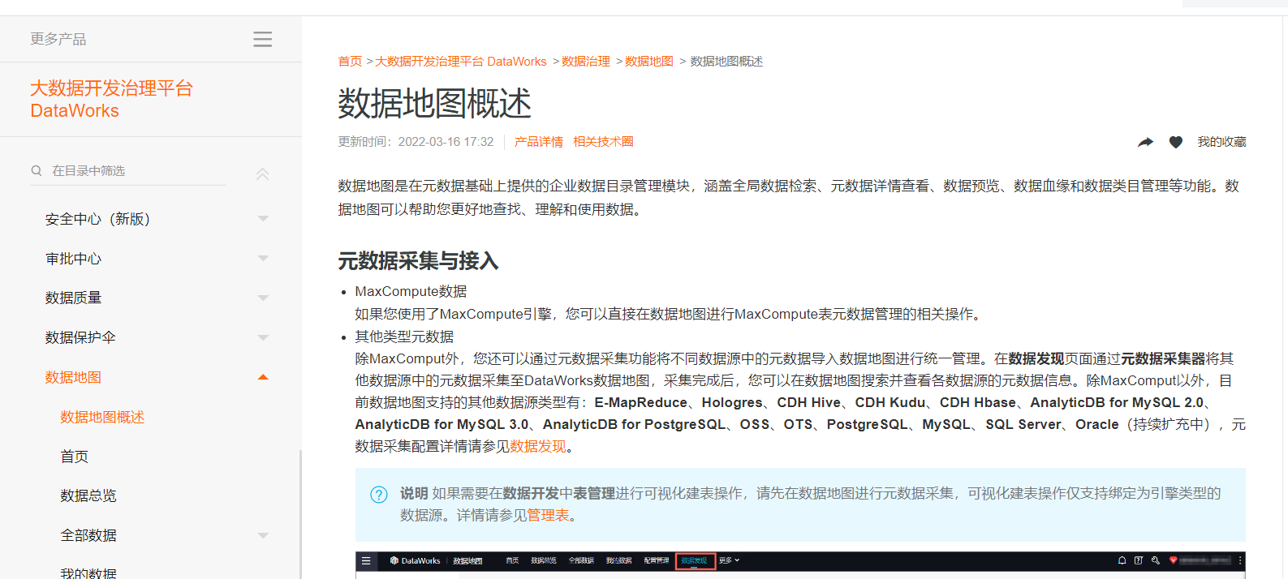The image size is (1288, 579).
Task: Open 大数据开发治理平台 DataWorks sidebar title
Action: coord(111,99)
